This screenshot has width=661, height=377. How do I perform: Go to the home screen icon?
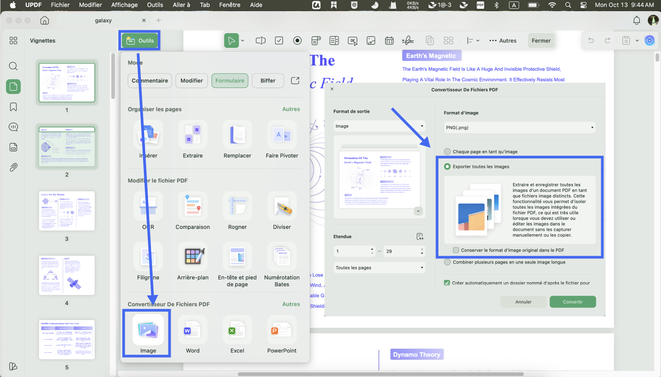[44, 21]
